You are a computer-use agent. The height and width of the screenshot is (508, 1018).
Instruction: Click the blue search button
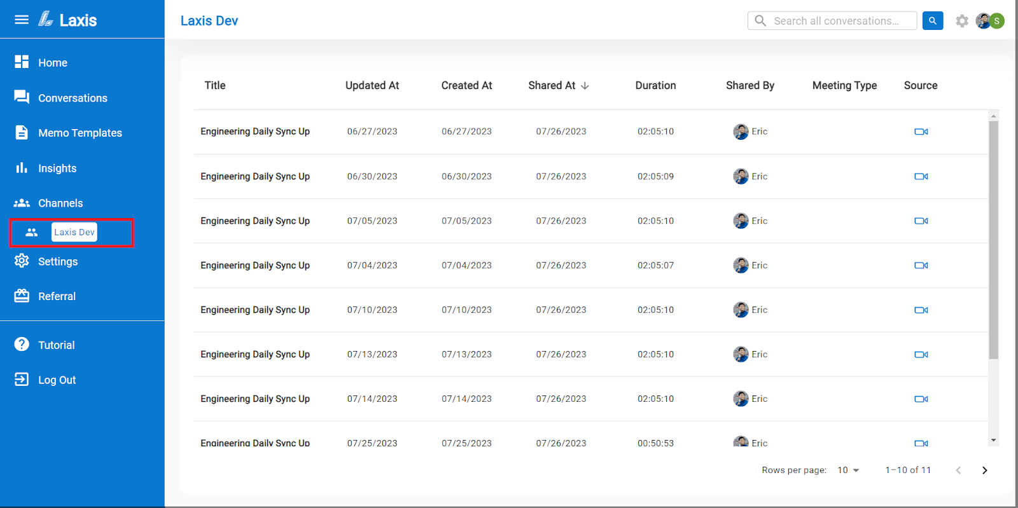933,21
